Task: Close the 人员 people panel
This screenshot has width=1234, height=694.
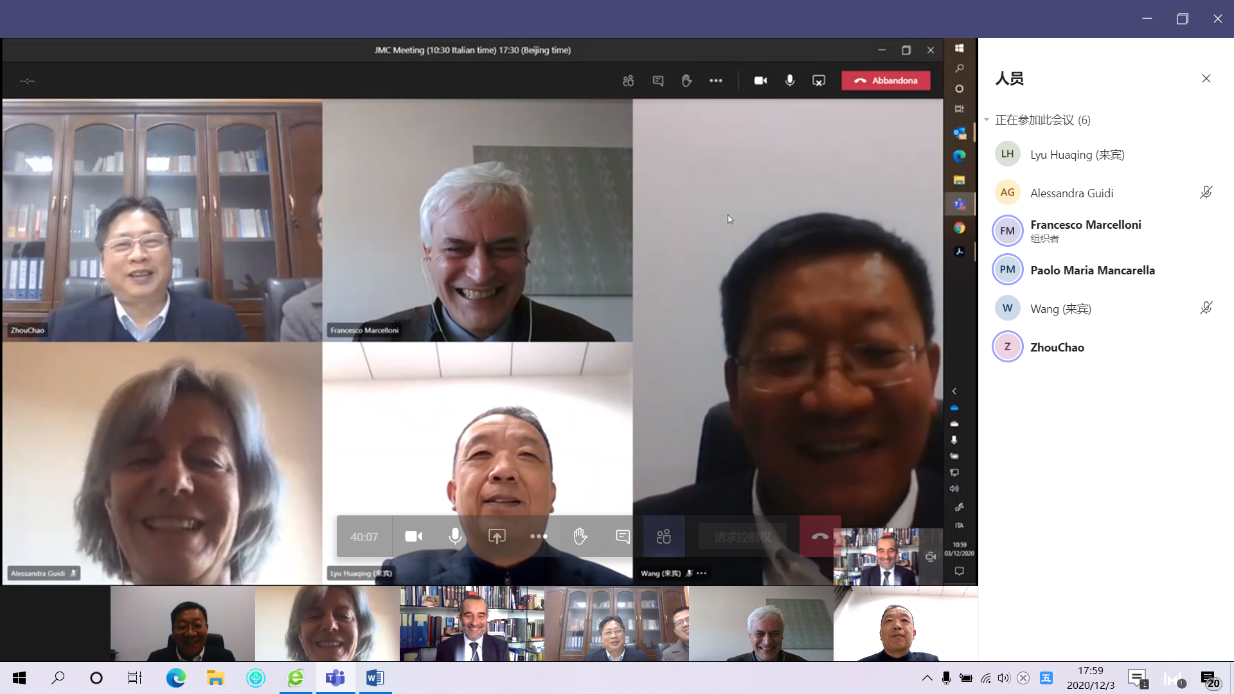Action: pyautogui.click(x=1206, y=78)
